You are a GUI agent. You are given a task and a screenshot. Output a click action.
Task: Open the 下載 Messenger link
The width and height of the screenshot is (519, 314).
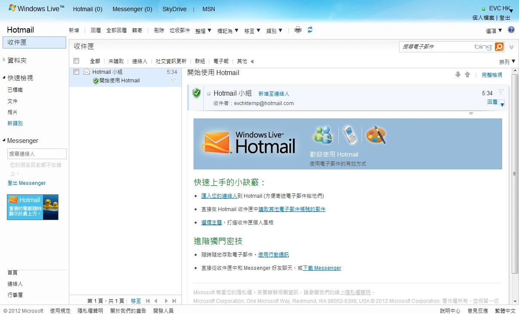click(322, 268)
